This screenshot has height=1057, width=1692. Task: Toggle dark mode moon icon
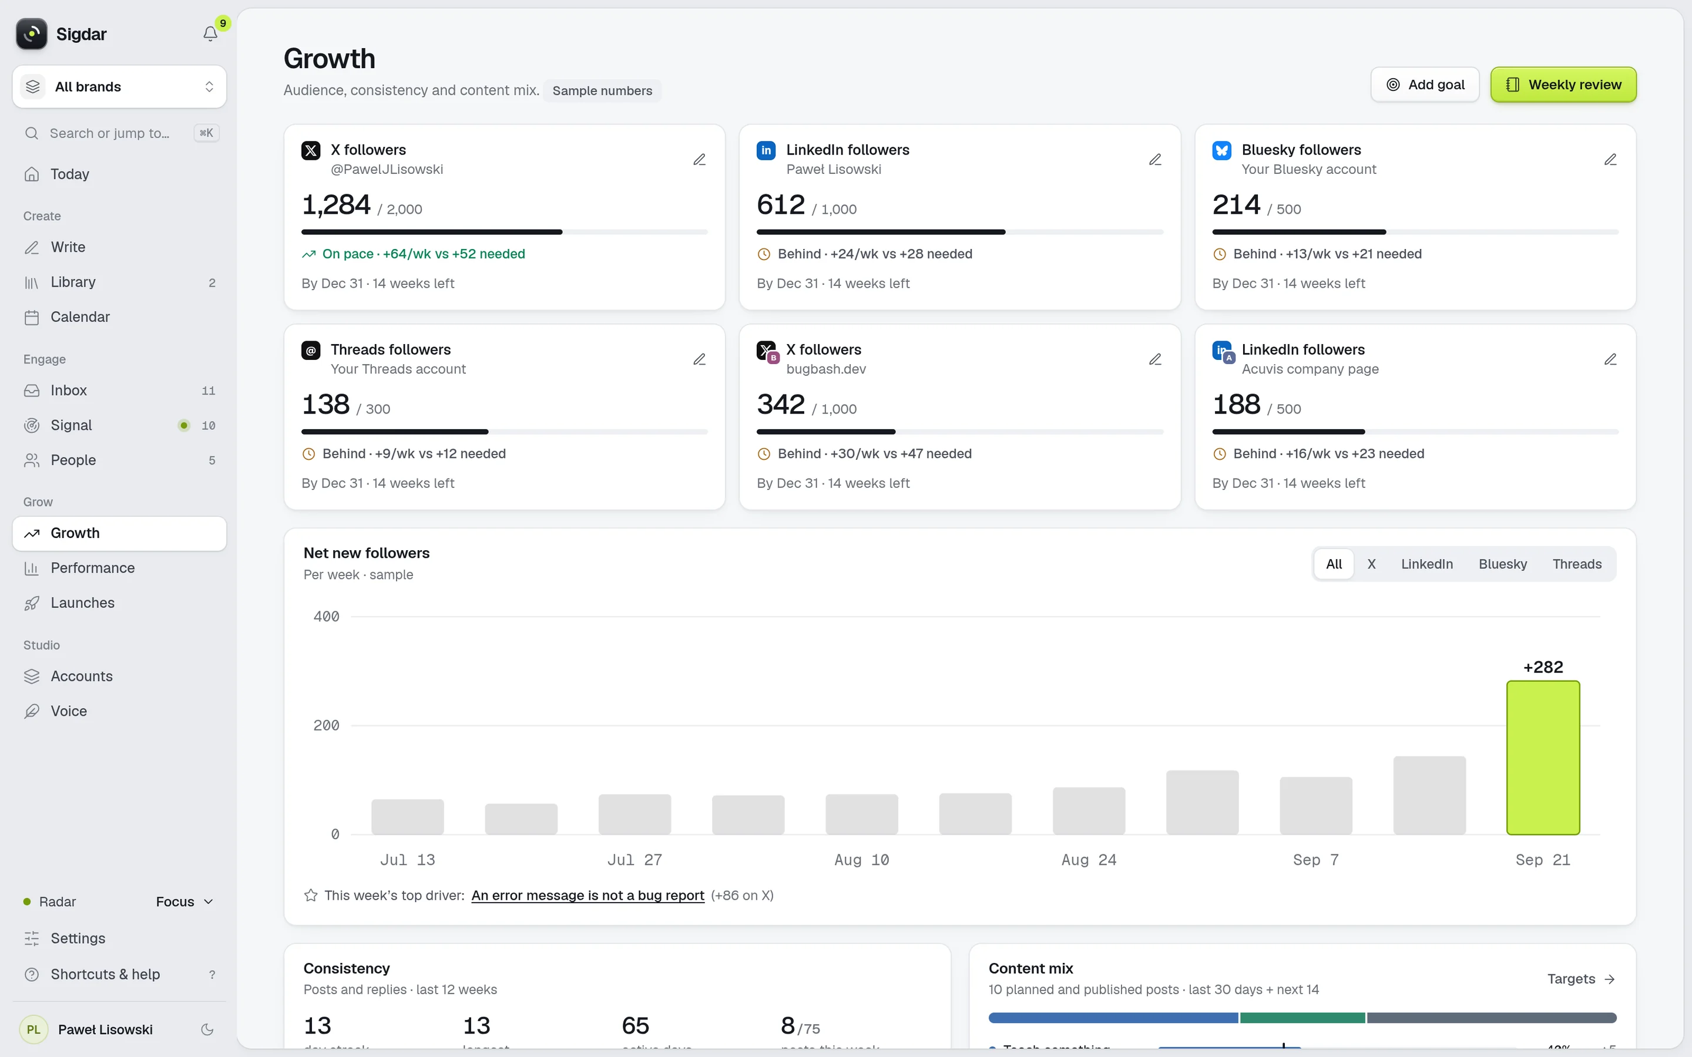coord(207,1029)
